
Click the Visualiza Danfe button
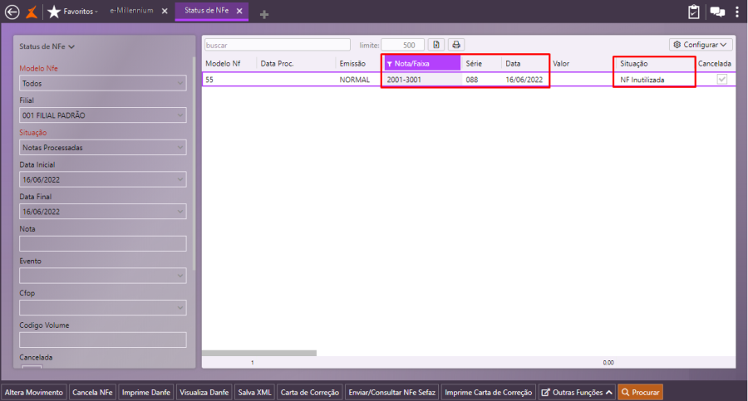click(x=204, y=393)
